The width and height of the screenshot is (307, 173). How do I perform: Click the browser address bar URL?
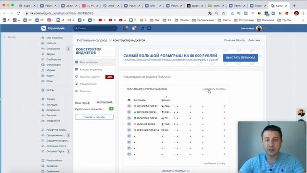point(61,13)
